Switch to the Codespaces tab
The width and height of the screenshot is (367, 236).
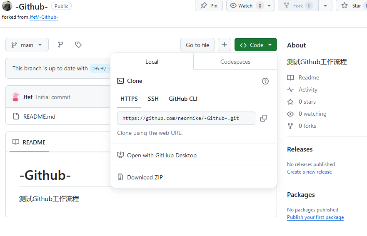point(235,62)
